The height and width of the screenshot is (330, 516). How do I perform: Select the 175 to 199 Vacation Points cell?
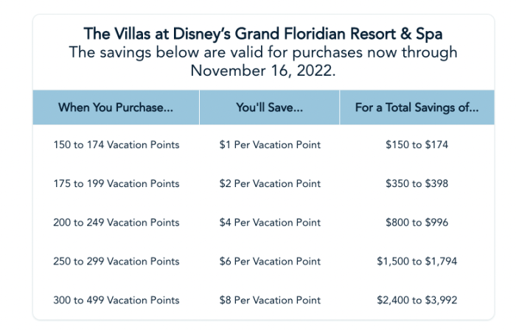(116, 183)
